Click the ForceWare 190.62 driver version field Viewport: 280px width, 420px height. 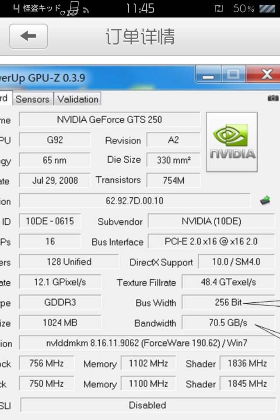coord(147,343)
